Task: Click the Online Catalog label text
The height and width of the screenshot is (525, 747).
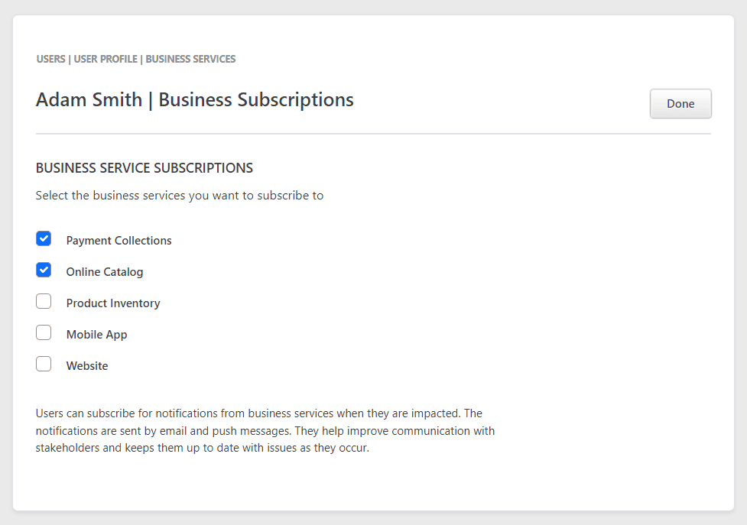Action: point(104,272)
